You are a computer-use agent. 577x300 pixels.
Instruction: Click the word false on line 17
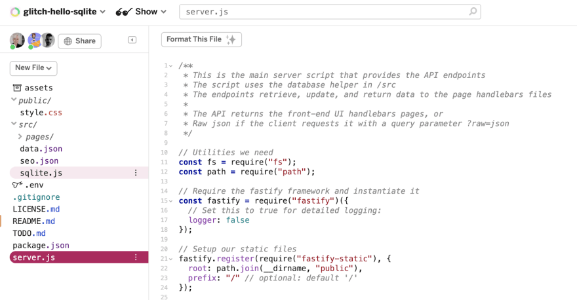pyautogui.click(x=238, y=220)
